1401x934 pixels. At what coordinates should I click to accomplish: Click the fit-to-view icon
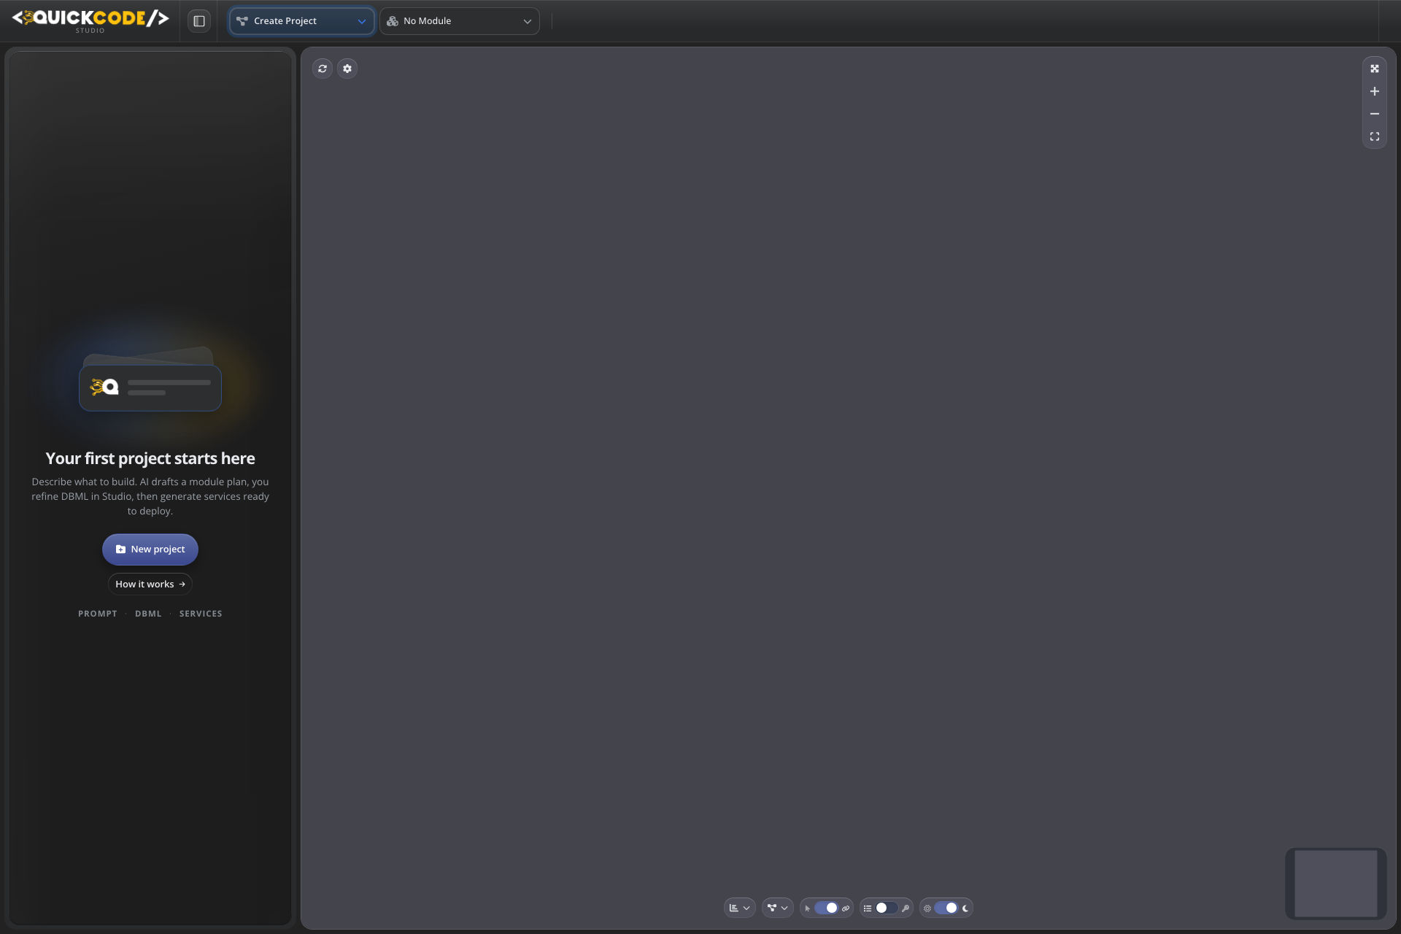[x=1375, y=136]
